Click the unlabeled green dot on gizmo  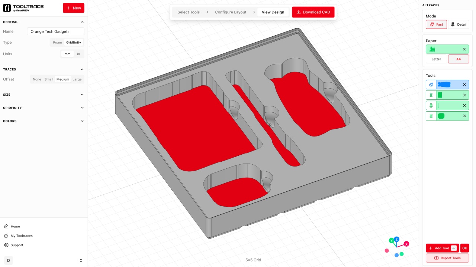402,254
